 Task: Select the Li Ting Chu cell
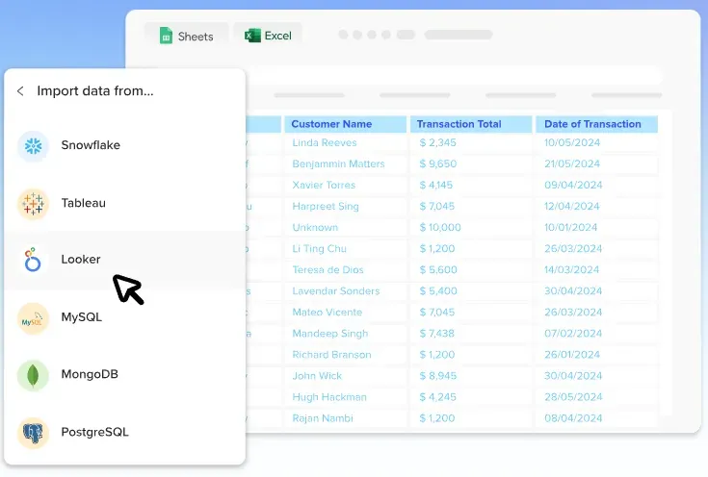pos(346,249)
